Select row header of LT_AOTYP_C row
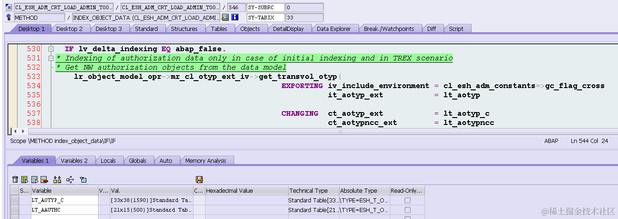Image resolution: width=618 pixels, height=219 pixels. (x=15, y=200)
